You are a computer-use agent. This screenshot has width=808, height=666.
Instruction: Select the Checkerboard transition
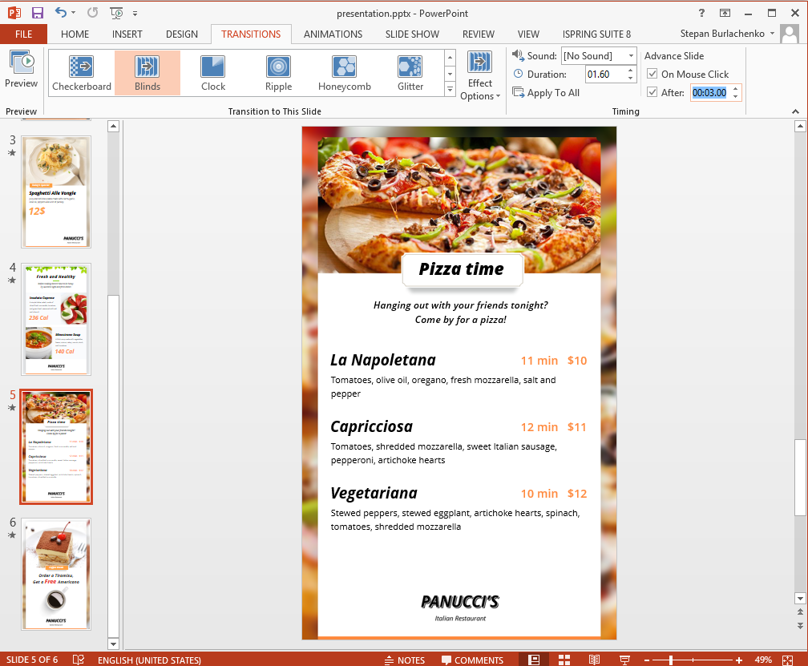tap(82, 73)
